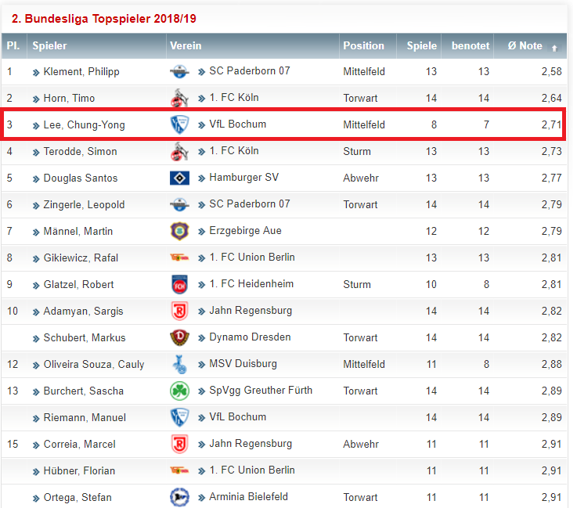This screenshot has width=577, height=508.
Task: Sort table by benotet column header
Action: pos(471,45)
